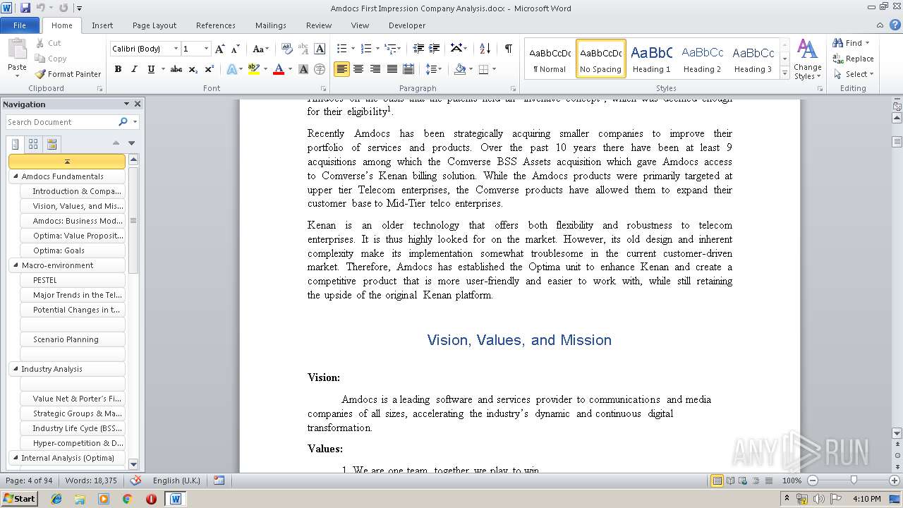Screen dimensions: 903x508
Task: Zoom in with the plus button
Action: pos(895,480)
